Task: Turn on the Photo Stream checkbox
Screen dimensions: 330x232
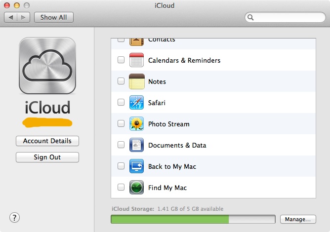Action: [x=121, y=123]
